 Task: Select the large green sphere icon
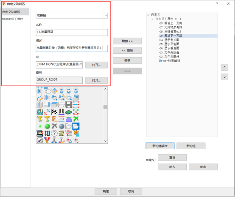pyautogui.click(x=47, y=126)
